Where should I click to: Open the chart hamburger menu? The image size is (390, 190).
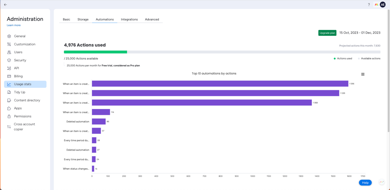click(363, 74)
